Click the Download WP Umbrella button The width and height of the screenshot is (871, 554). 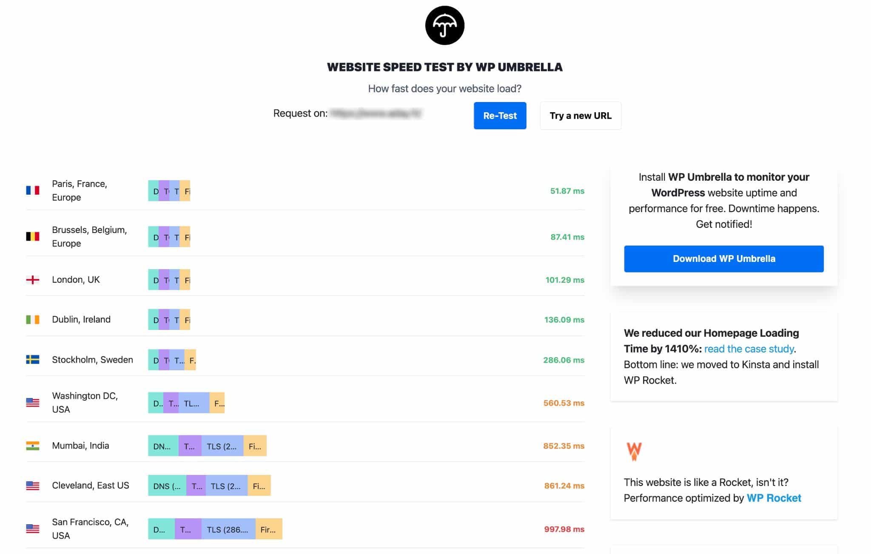pyautogui.click(x=723, y=259)
